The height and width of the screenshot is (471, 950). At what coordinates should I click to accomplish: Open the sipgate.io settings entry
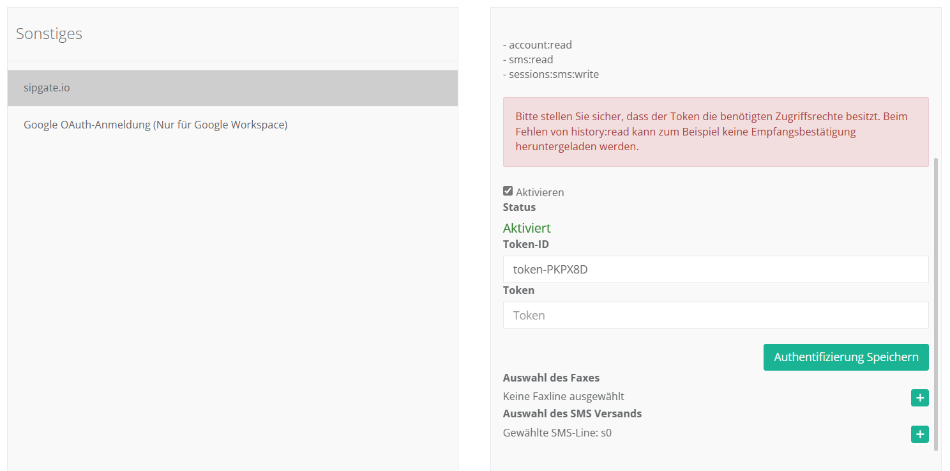[232, 88]
